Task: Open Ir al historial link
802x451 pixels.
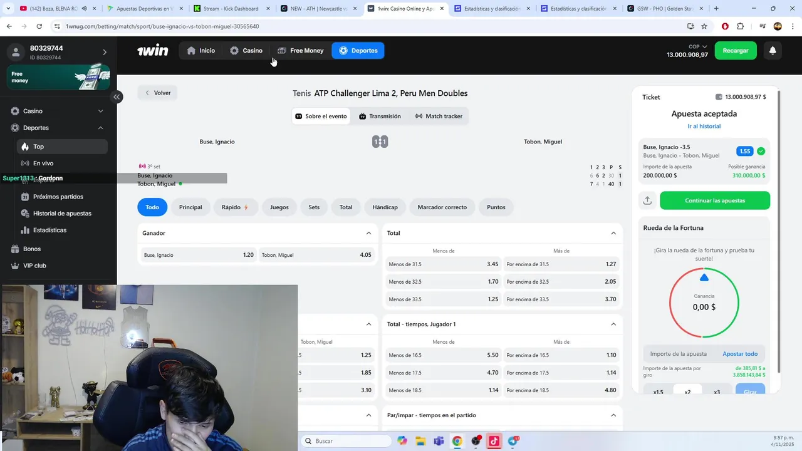Action: tap(704, 127)
